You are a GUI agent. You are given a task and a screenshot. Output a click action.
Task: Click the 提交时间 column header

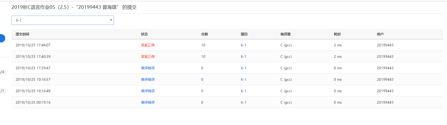coord(22,34)
